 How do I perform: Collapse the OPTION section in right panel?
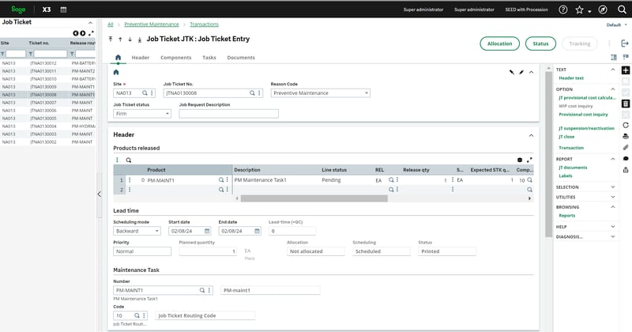[x=614, y=89]
